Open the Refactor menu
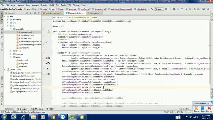 tap(44, 5)
